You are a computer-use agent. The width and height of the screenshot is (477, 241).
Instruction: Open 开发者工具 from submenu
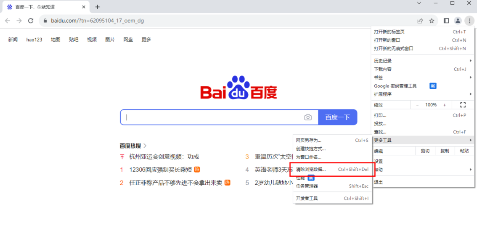[x=332, y=199]
